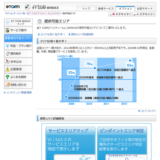Open @T COM(アットティーコム)WiMAX breadcrumb link
Screen dimensions: 160x160
(43, 13)
